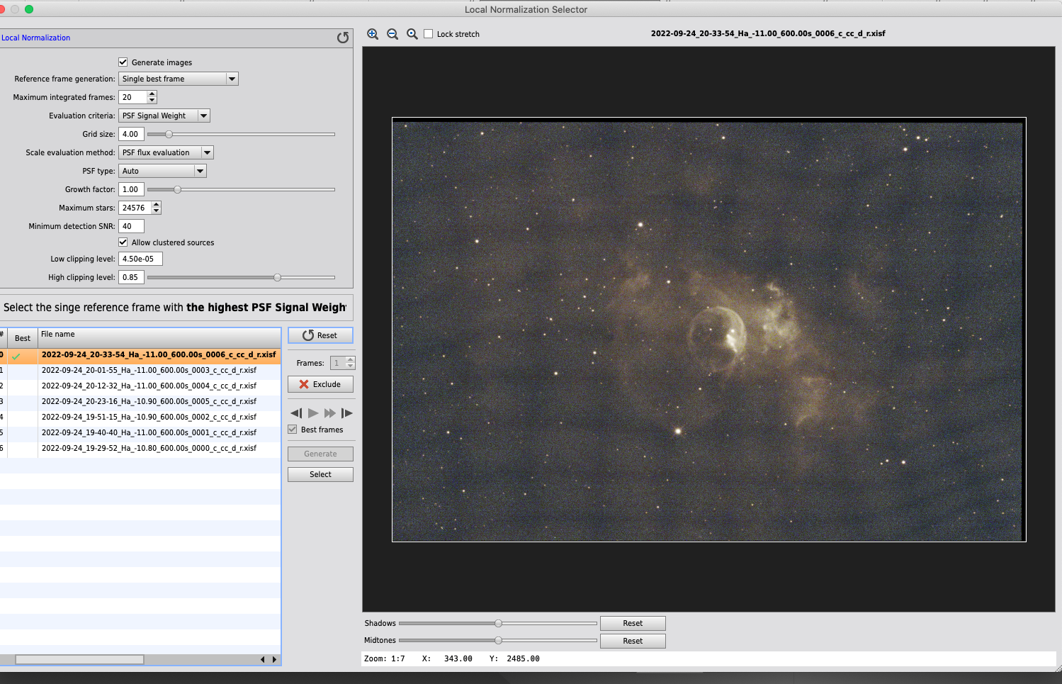Toggle the Generate images checkbox

(x=123, y=62)
